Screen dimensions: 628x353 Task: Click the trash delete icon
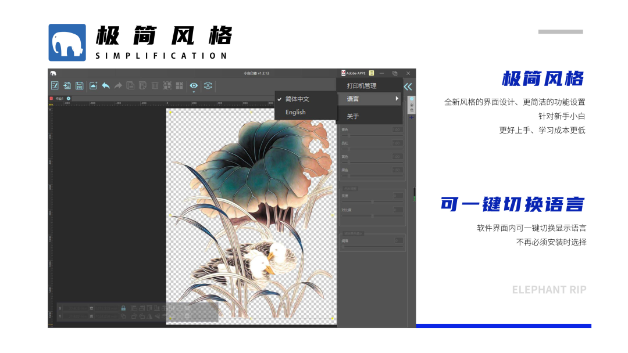pos(155,85)
